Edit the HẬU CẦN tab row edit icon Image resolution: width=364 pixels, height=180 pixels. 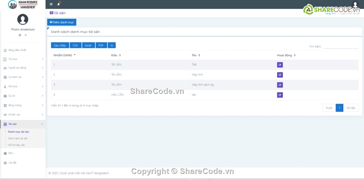coord(280,95)
